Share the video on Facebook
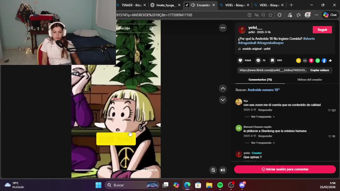This screenshot has width=340, height=191. 324,60
